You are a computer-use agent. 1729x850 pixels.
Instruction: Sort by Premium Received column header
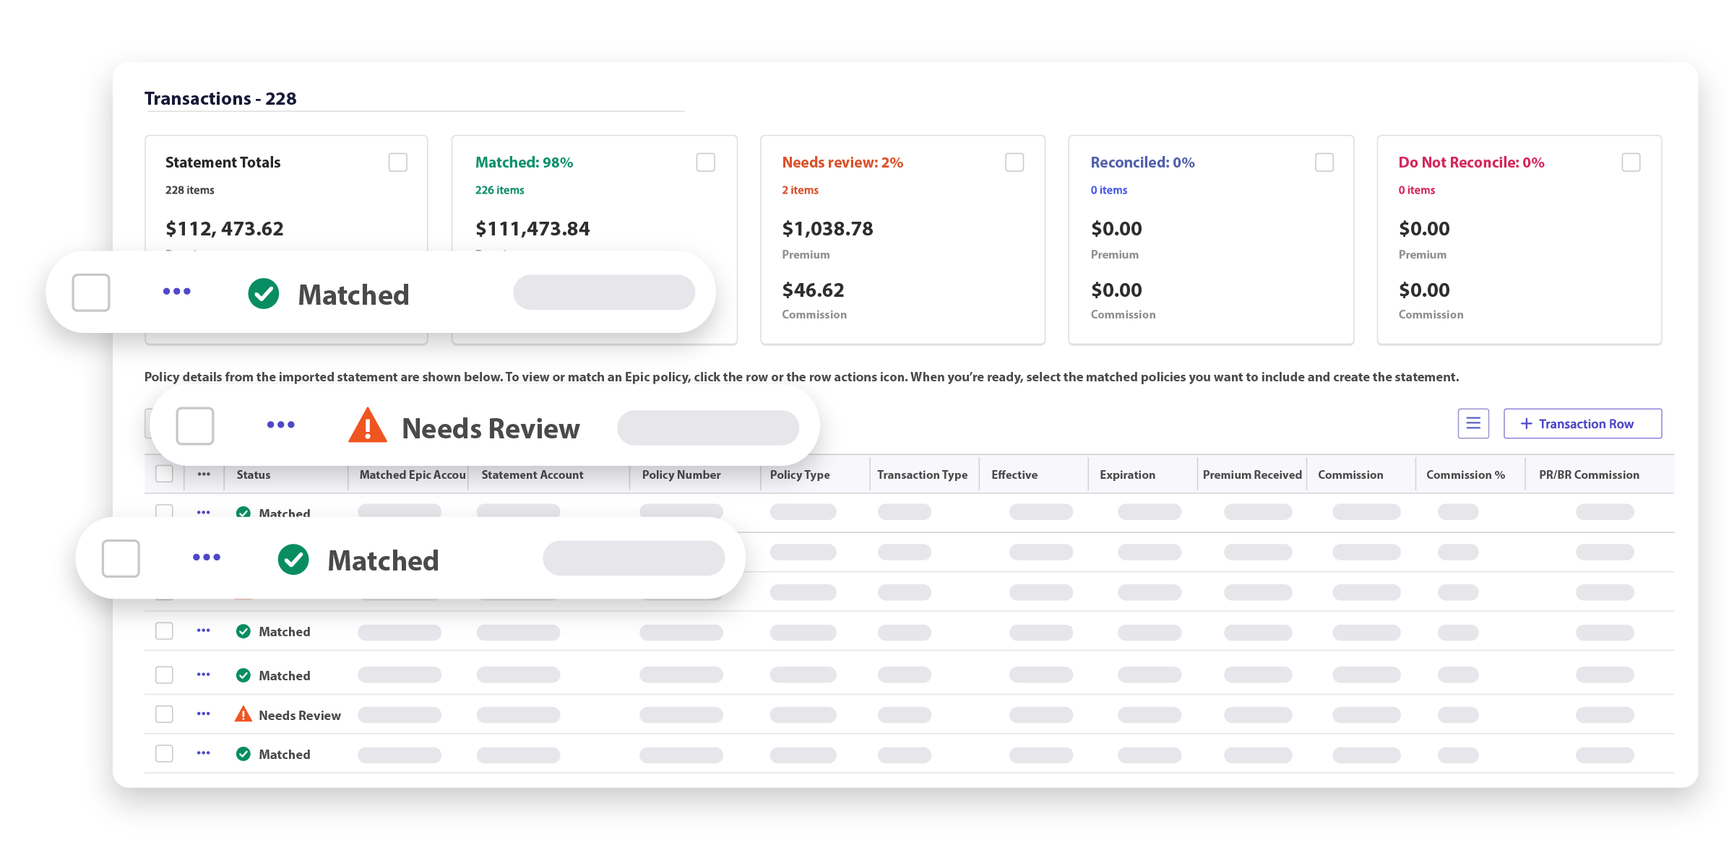pyautogui.click(x=1252, y=474)
